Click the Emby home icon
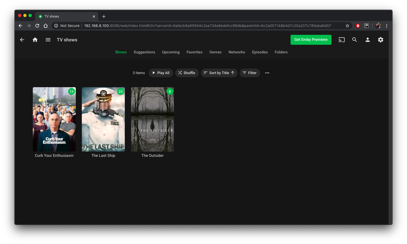Viewport: 407px width, 244px height. (35, 40)
